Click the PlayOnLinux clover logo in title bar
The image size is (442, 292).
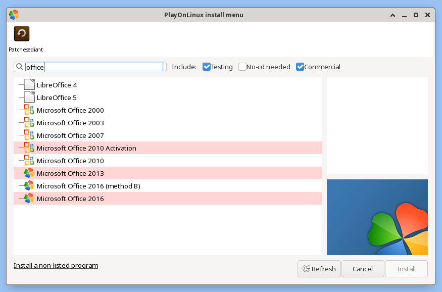tap(14, 15)
